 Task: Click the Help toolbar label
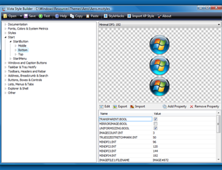pyautogui.click(x=63, y=16)
